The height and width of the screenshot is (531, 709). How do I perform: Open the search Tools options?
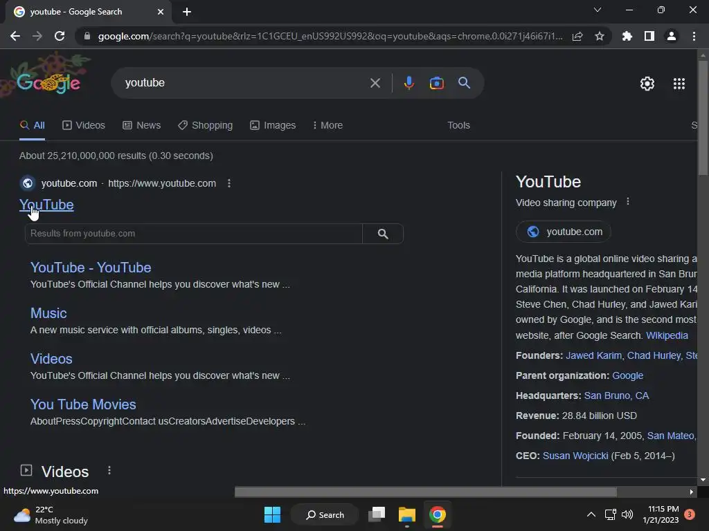point(458,125)
